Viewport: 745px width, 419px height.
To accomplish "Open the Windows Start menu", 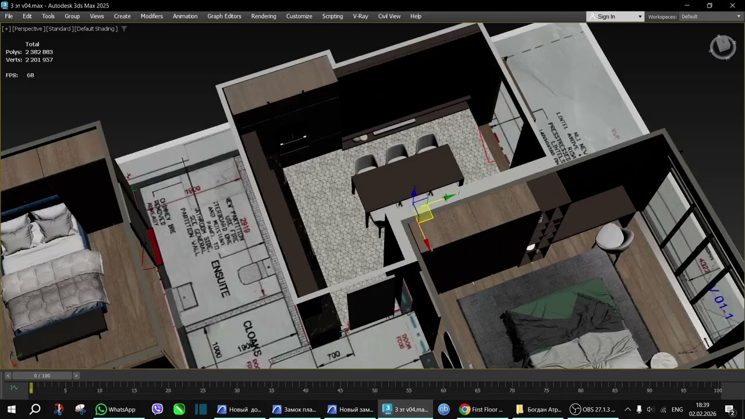I will 11,409.
